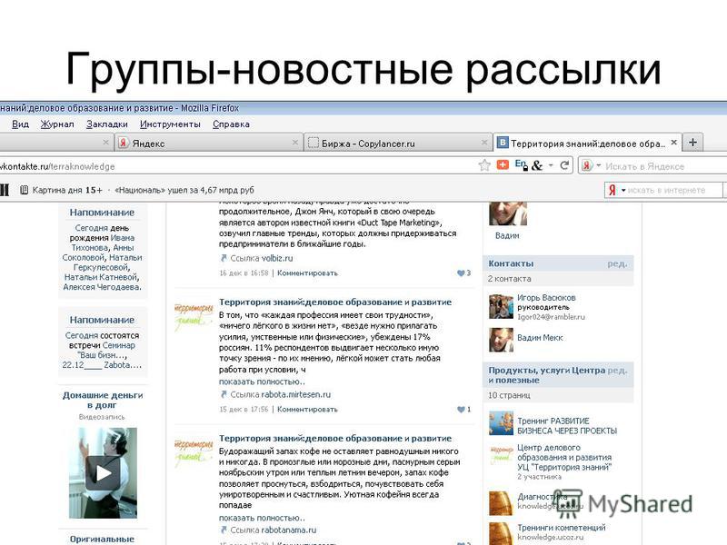Click the Yandex Я logo in Yandex bar
This screenshot has height=545, width=727.
pyautogui.click(x=612, y=190)
